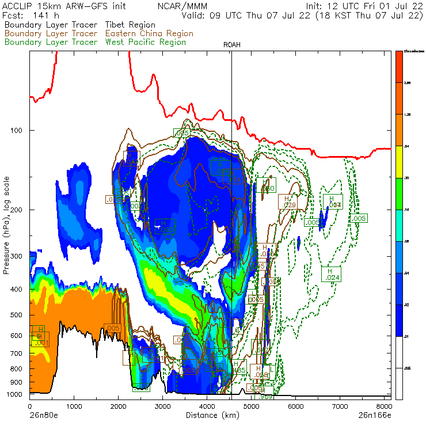Click the '.64' colorbar value label
The image size is (426, 426).
[x=406, y=146]
